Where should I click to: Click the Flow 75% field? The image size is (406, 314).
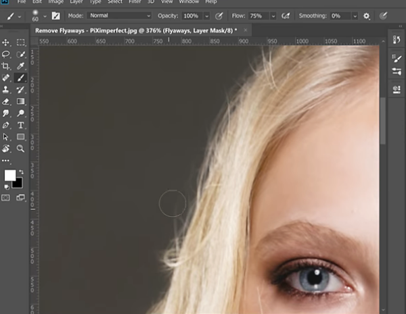(259, 16)
